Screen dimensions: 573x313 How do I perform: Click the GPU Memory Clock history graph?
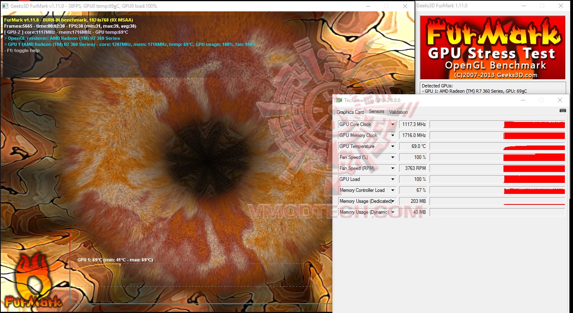tap(497, 135)
